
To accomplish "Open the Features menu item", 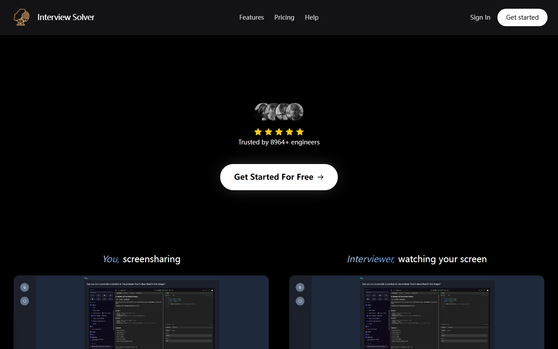I will coord(252,17).
